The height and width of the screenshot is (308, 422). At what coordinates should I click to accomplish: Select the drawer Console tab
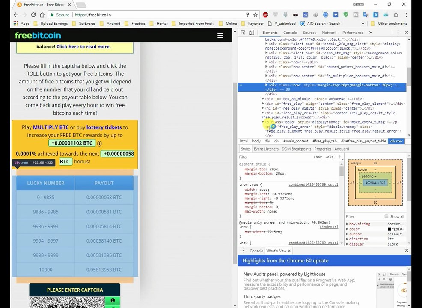(256, 251)
